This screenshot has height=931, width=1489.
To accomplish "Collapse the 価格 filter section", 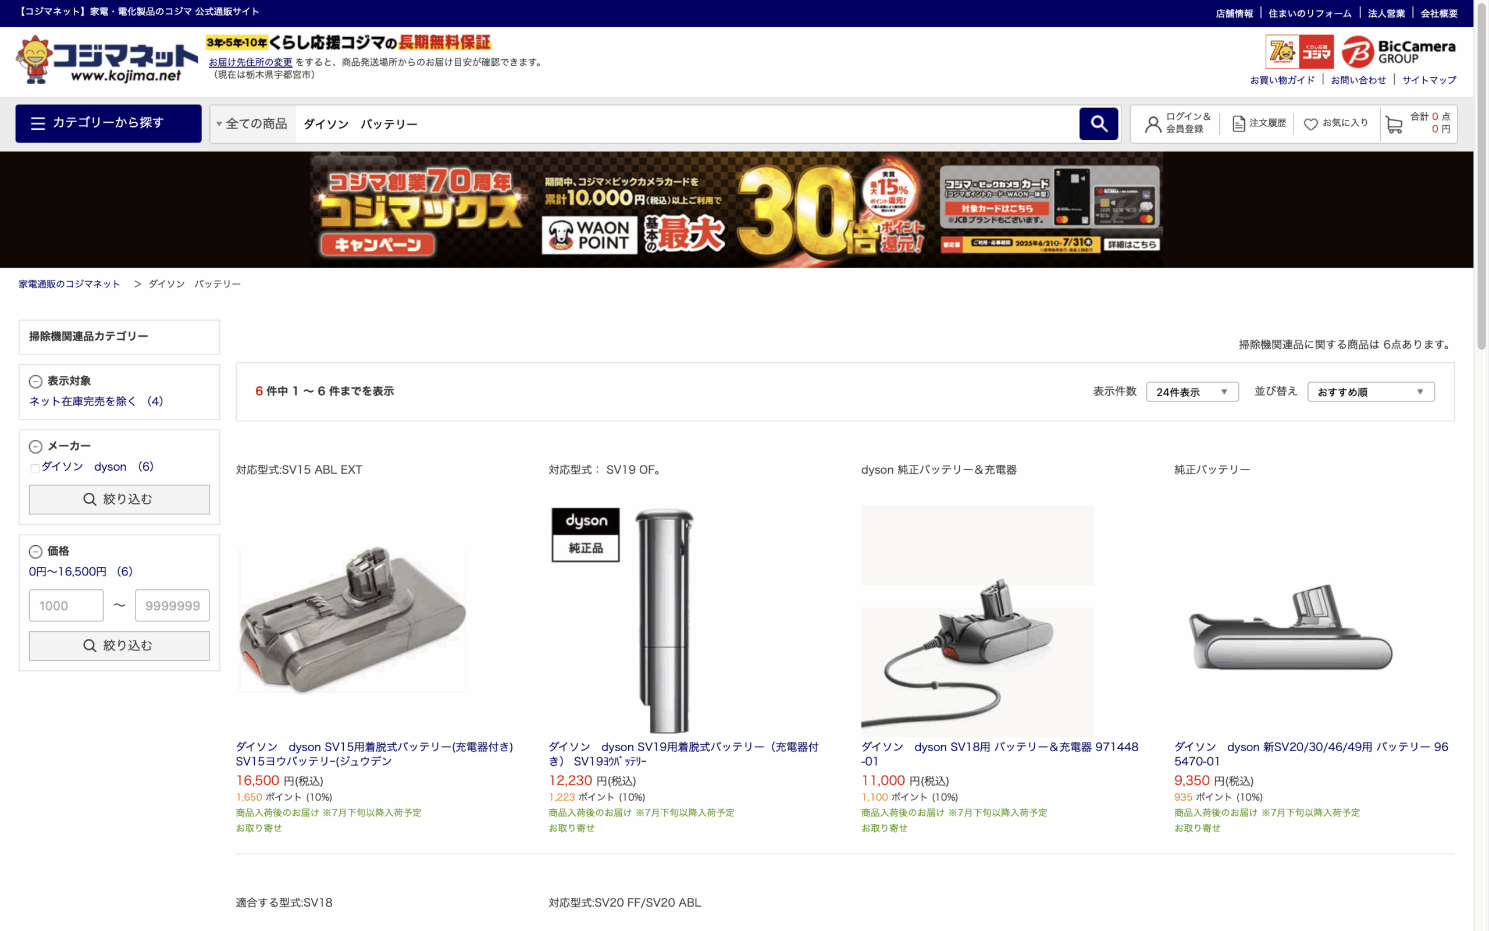I will pyautogui.click(x=35, y=552).
